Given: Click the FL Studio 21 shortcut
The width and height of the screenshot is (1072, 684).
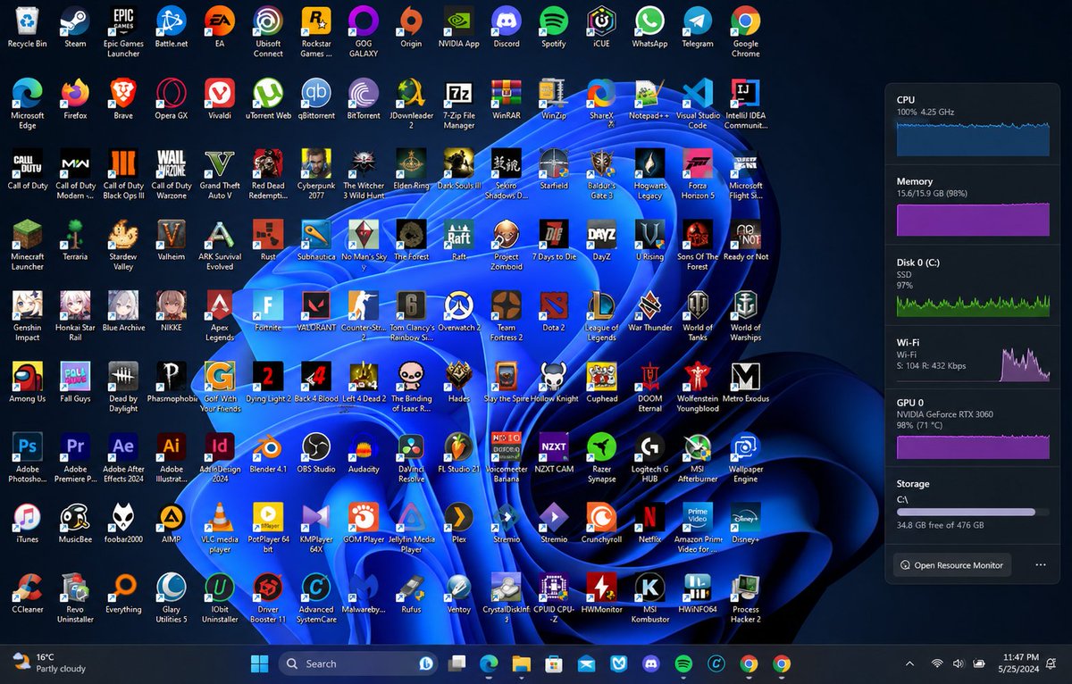Looking at the screenshot, I should tap(459, 452).
